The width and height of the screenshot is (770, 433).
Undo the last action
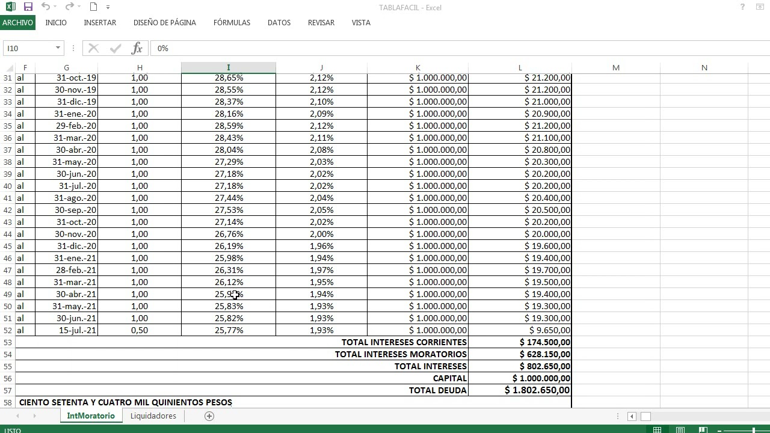coord(46,7)
